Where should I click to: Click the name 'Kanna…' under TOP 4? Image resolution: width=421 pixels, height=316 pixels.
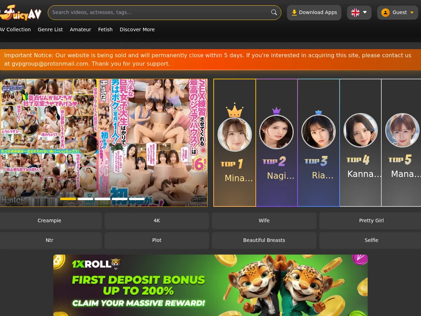pos(365,174)
